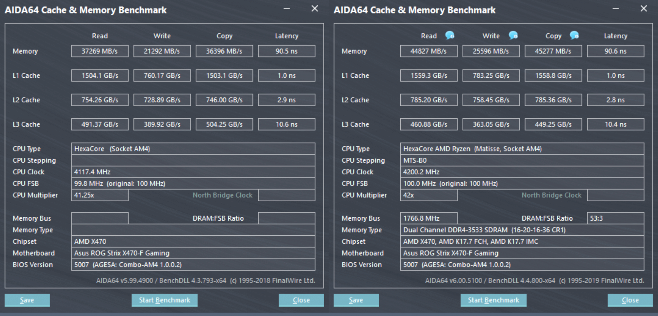Click the 2.8 ns L2 latency value
This screenshot has height=316, width=658.
pyautogui.click(x=616, y=100)
